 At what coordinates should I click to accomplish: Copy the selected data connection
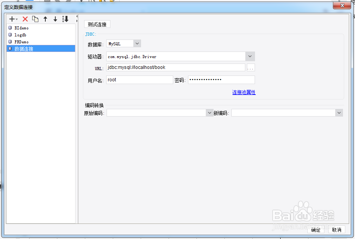[x=35, y=19]
